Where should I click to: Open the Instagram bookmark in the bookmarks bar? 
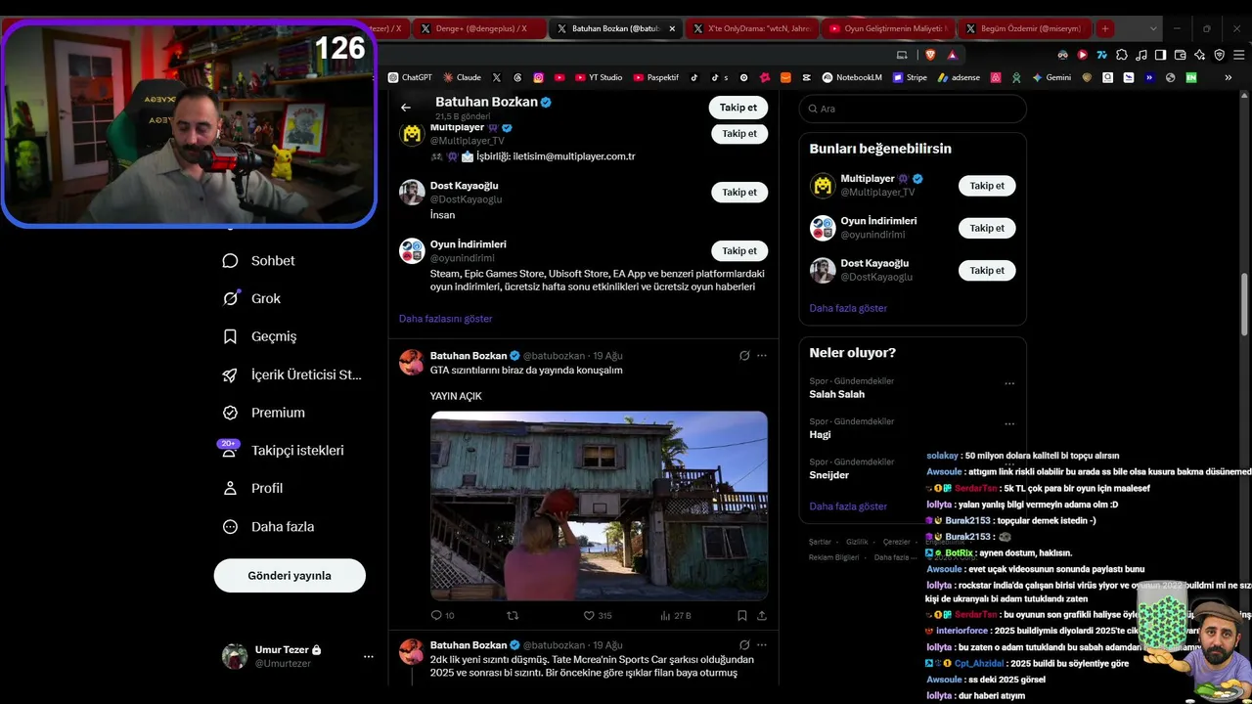point(538,77)
